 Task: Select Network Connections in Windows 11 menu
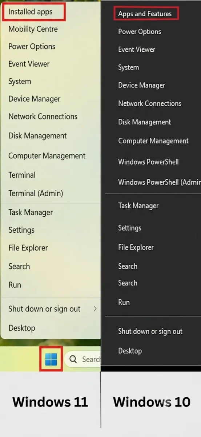point(43,117)
